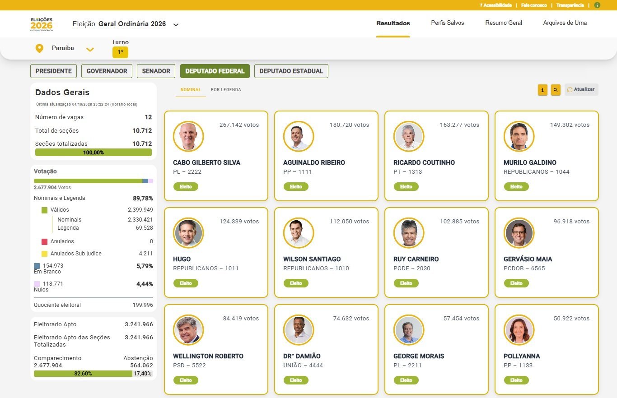This screenshot has height=398, width=617.
Task: Open Arquivos de Urna
Action: pos(565,23)
